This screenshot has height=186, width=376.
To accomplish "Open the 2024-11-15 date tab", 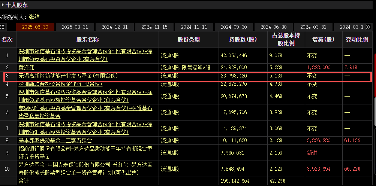I will tap(154, 27).
